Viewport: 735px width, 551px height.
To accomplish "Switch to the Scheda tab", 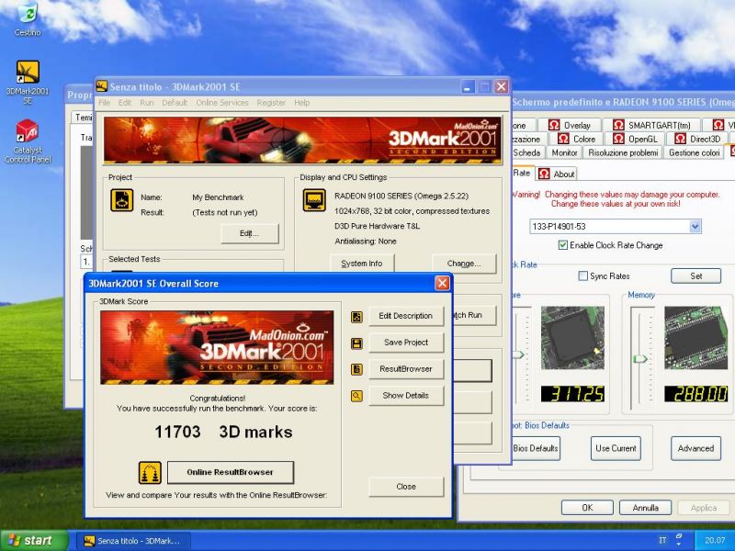I will (527, 152).
